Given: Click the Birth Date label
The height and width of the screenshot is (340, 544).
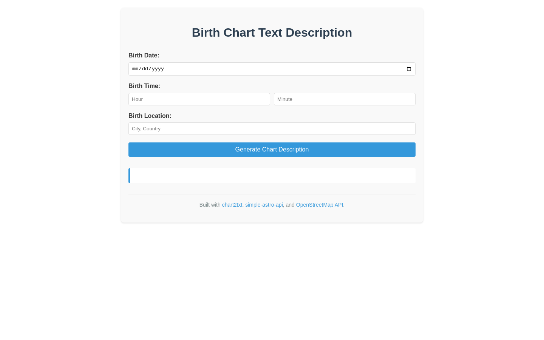Looking at the screenshot, I should [144, 55].
